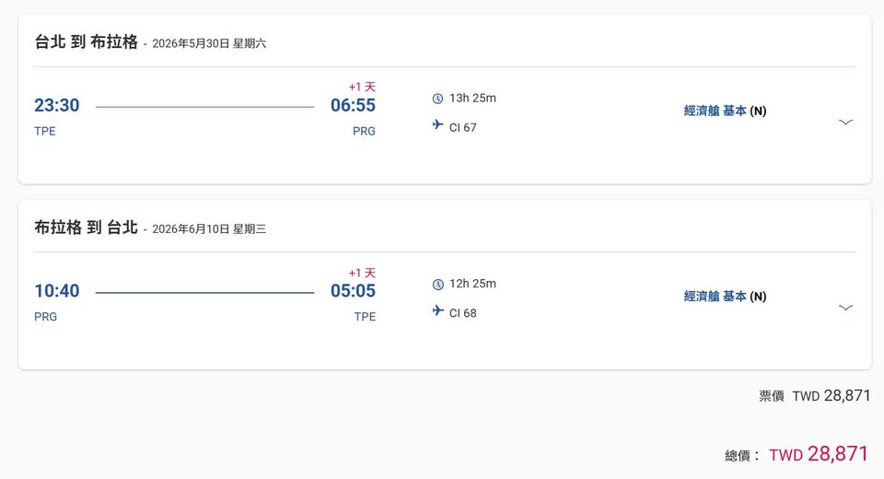
Task: Click the airplane icon next to CI 67
Action: click(437, 125)
